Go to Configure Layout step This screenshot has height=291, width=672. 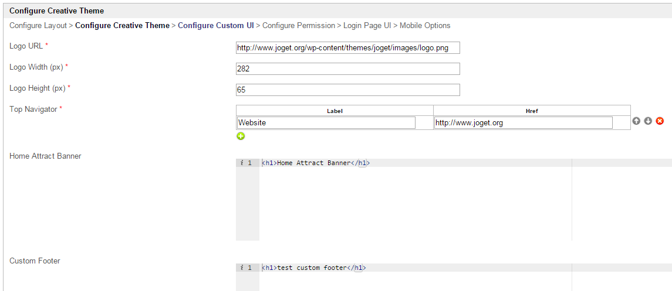click(38, 26)
